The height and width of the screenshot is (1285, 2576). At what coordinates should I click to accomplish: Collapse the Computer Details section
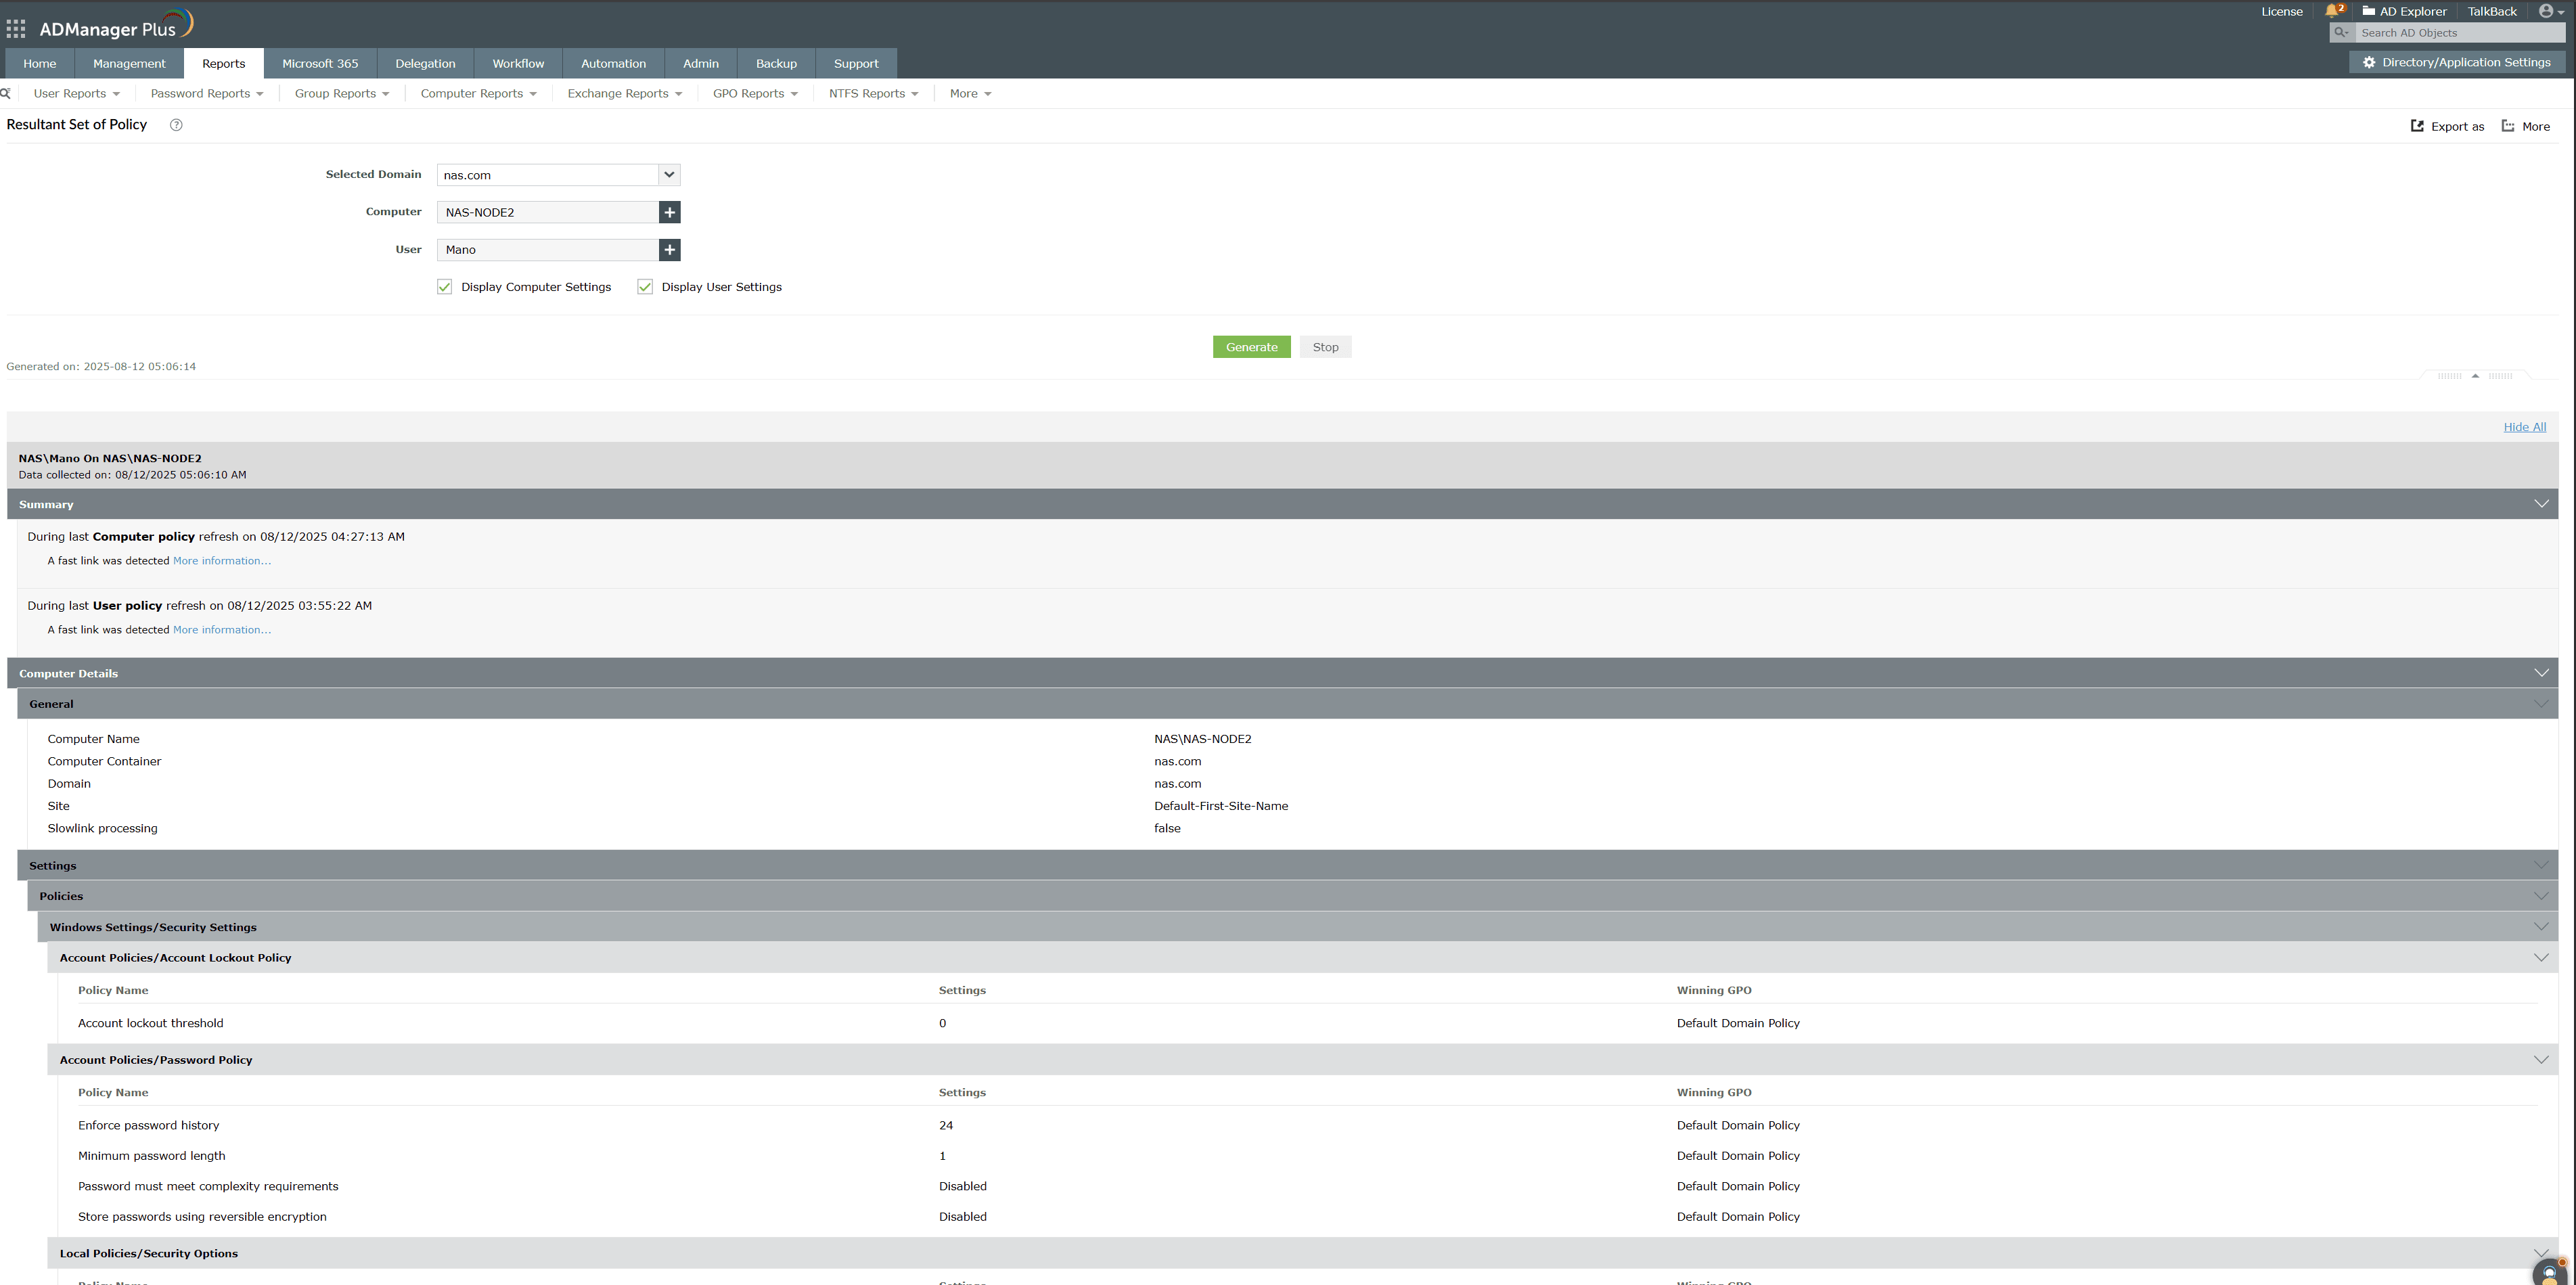2541,673
